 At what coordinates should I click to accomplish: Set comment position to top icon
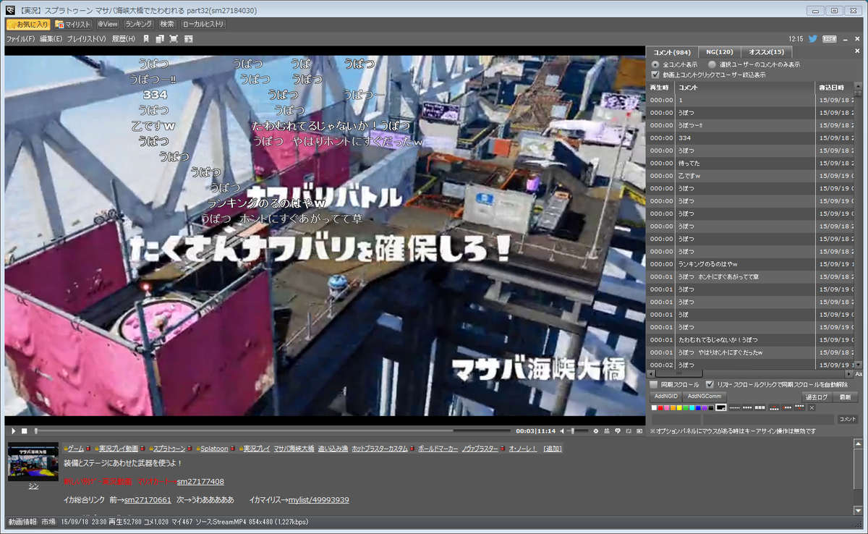(x=799, y=407)
